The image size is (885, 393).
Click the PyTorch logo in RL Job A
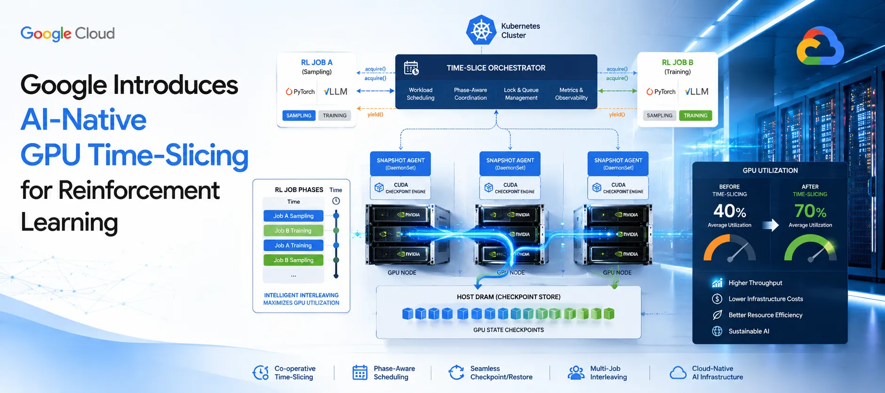(x=300, y=92)
